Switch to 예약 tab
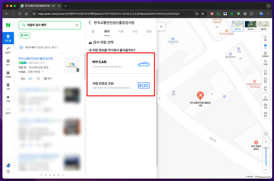This screenshot has height=181, width=274. click(x=107, y=31)
